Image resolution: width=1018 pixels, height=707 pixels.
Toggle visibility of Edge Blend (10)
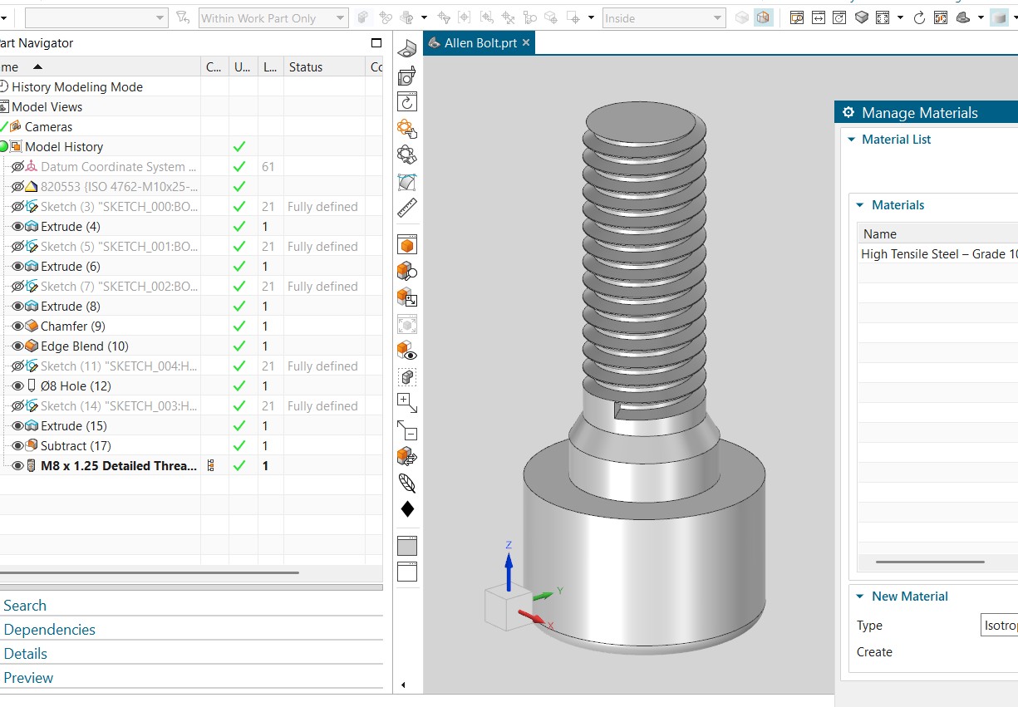pos(17,346)
